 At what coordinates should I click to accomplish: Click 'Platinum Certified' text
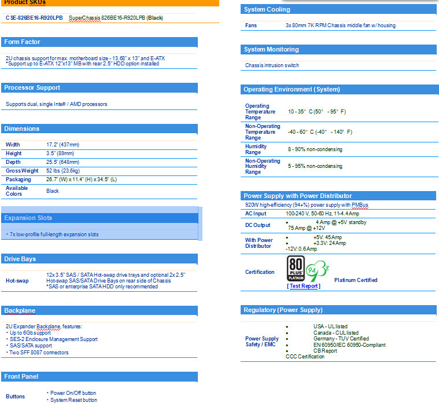[x=356, y=280]
